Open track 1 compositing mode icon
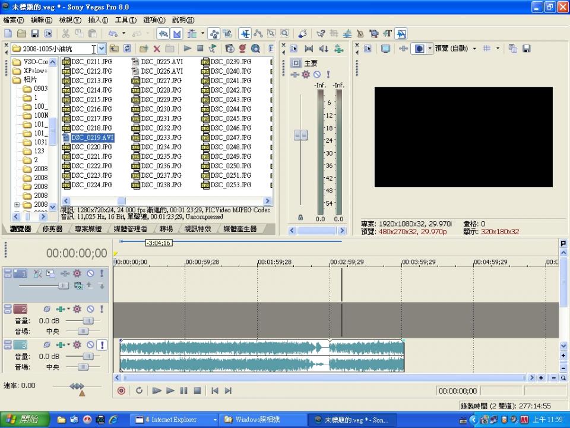The height and width of the screenshot is (428, 570). (78, 285)
